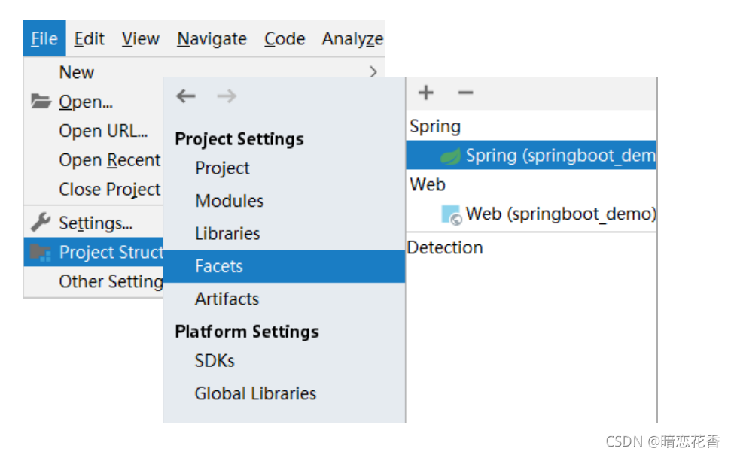Open the Code menu
The image size is (731, 455).
pyautogui.click(x=285, y=39)
